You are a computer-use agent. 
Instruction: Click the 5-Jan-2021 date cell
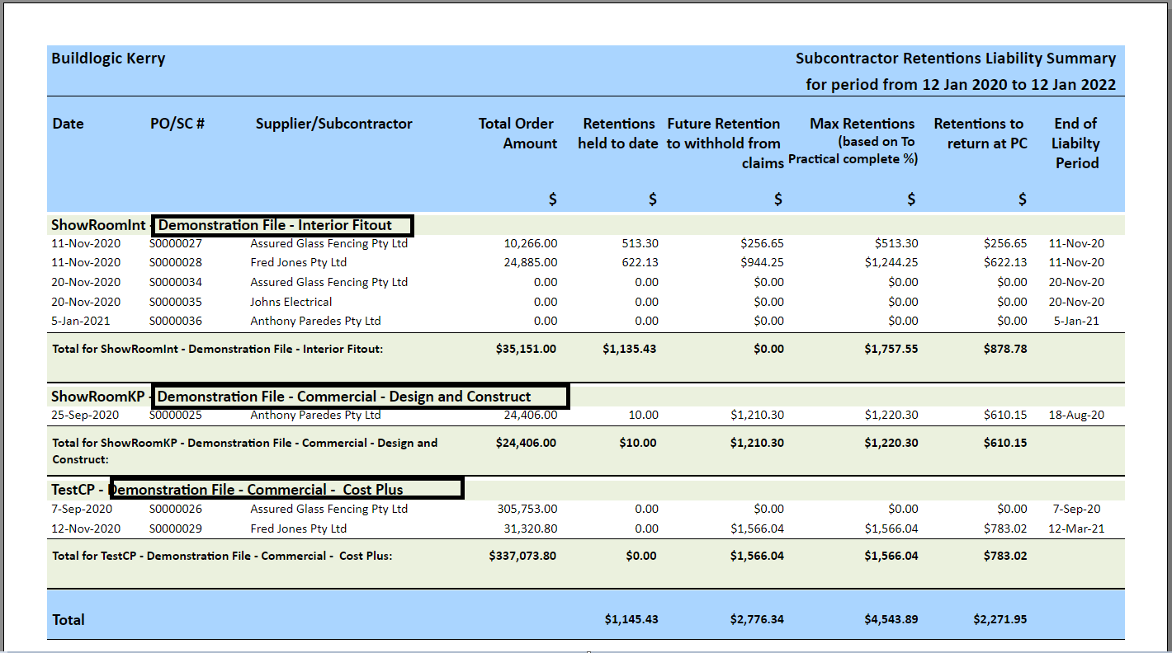(x=81, y=321)
